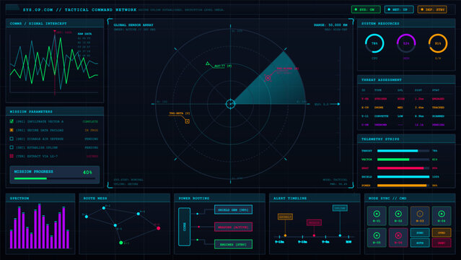Click the green VECTOR telemetry bar
Screen dimensions: 461x260
click(403, 160)
